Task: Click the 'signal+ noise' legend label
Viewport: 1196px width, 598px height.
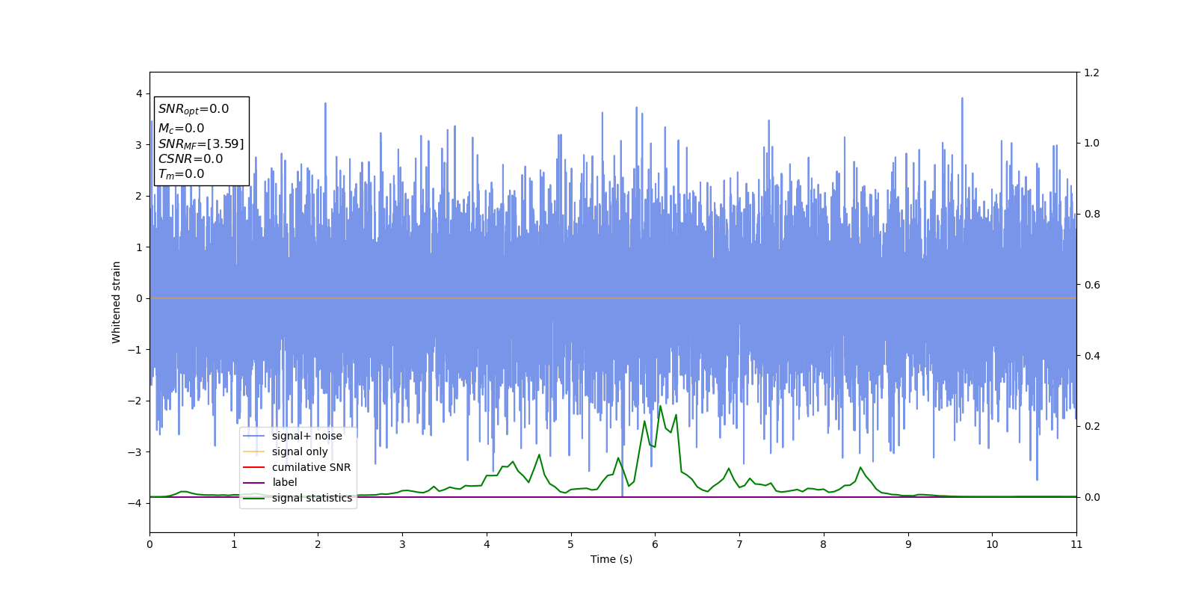Action: pyautogui.click(x=306, y=436)
